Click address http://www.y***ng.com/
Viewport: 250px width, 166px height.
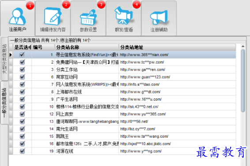[141, 151]
